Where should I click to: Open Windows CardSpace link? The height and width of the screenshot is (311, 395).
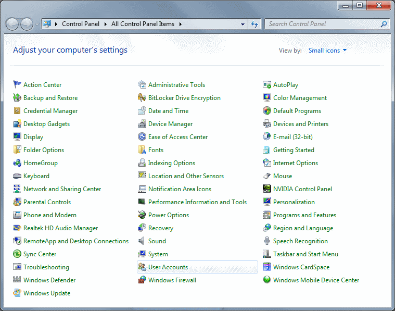click(301, 267)
